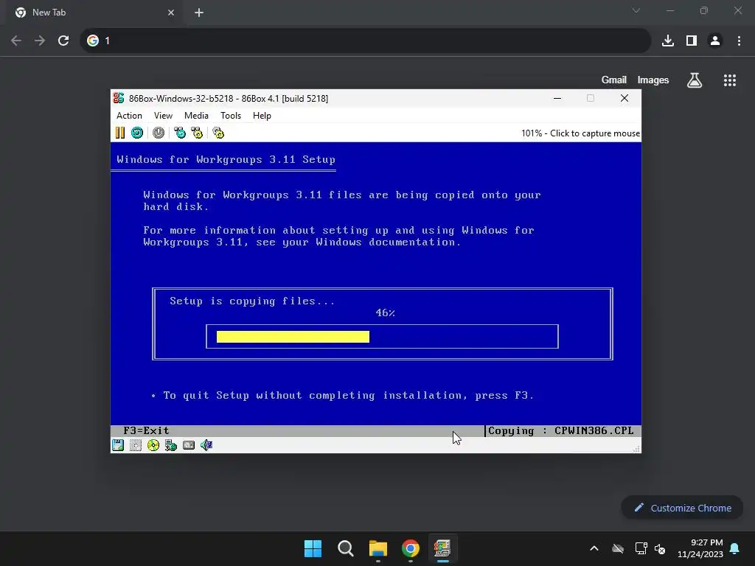
Task: Open Chrome three-dot menu
Action: point(739,41)
